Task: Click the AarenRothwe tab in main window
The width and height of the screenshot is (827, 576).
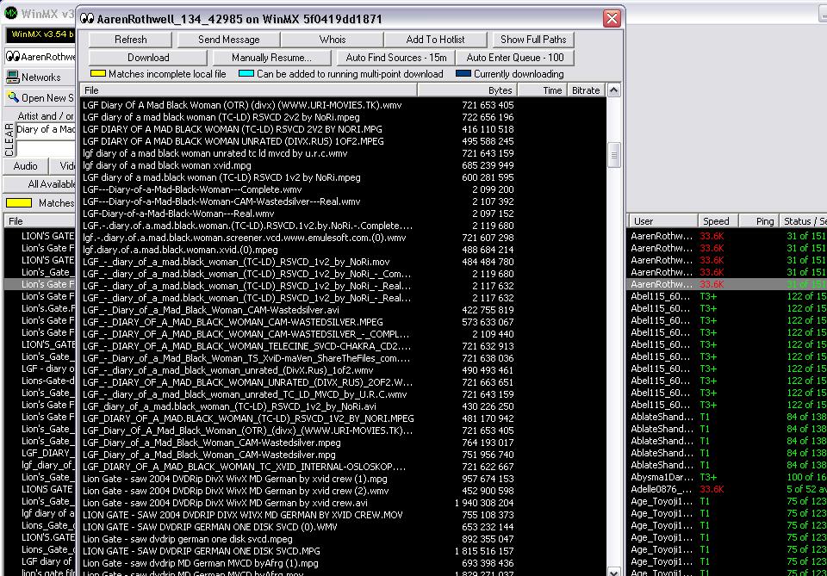Action: (x=40, y=56)
